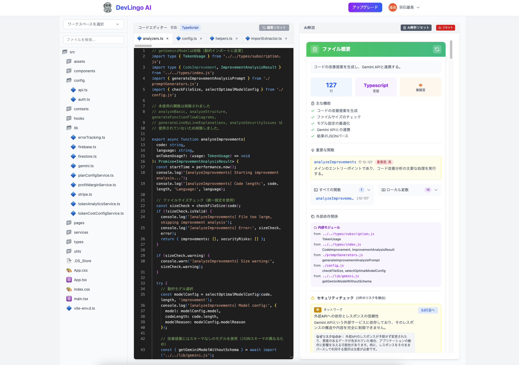Close the analyzers.ts tab
Image resolution: width=519 pixels, height=365 pixels.
[x=167, y=39]
